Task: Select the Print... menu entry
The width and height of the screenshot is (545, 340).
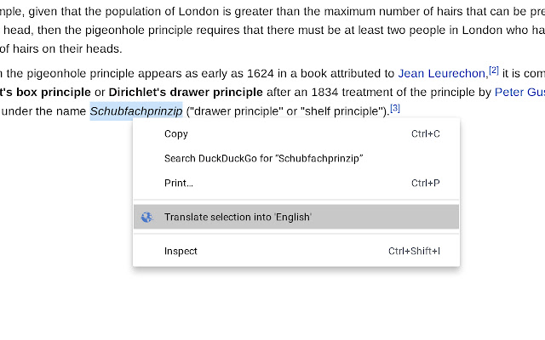Action: pos(179,183)
